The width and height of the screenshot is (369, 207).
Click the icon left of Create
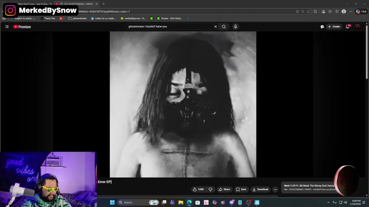pyautogui.click(x=322, y=27)
